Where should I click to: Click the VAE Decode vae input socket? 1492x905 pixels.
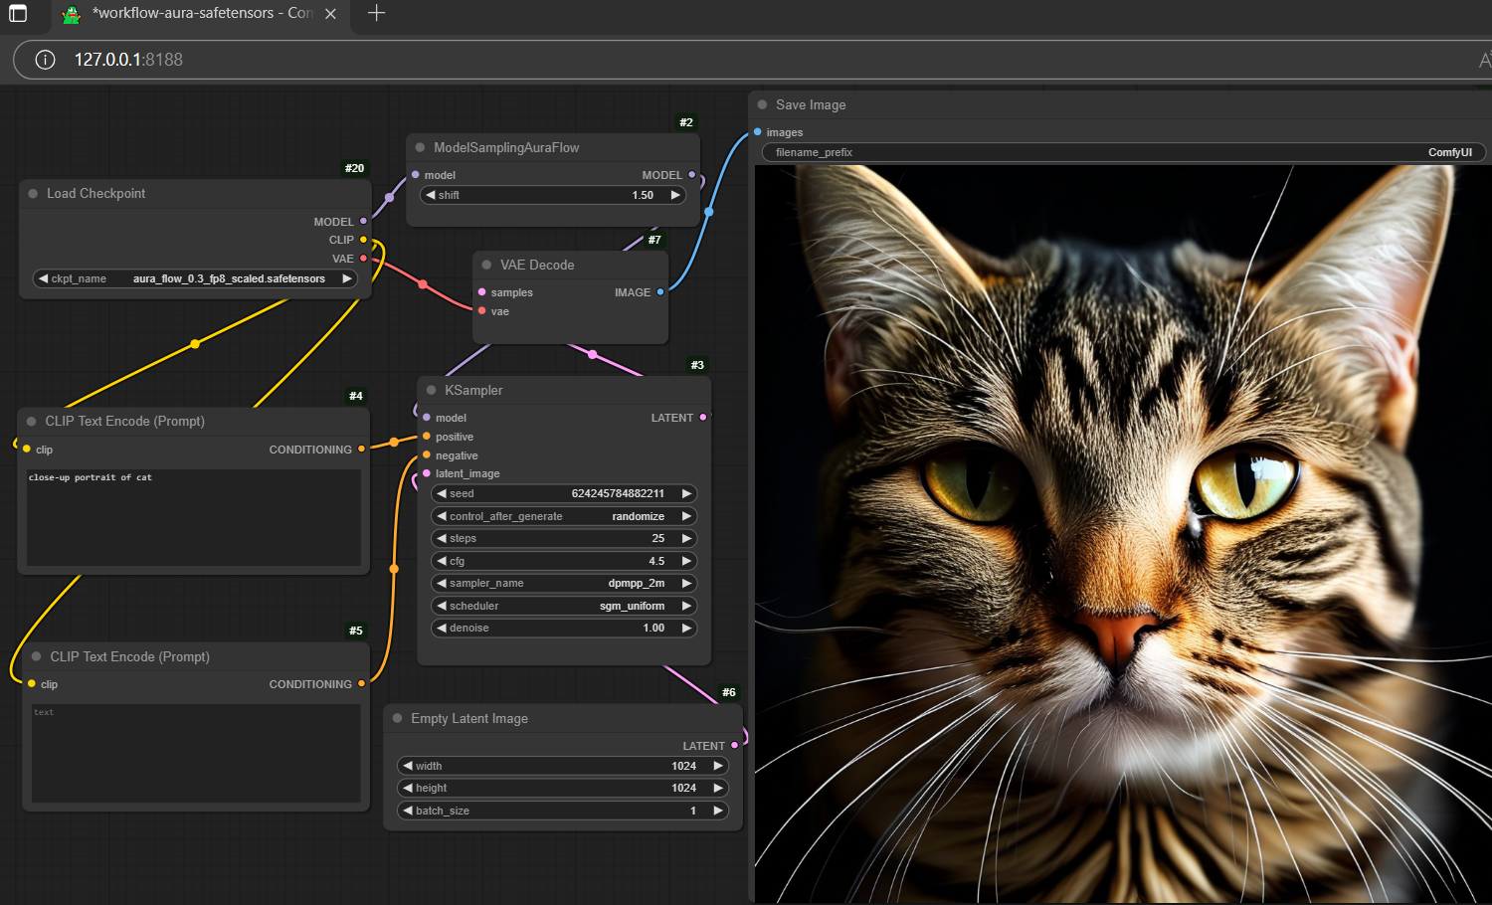(482, 311)
